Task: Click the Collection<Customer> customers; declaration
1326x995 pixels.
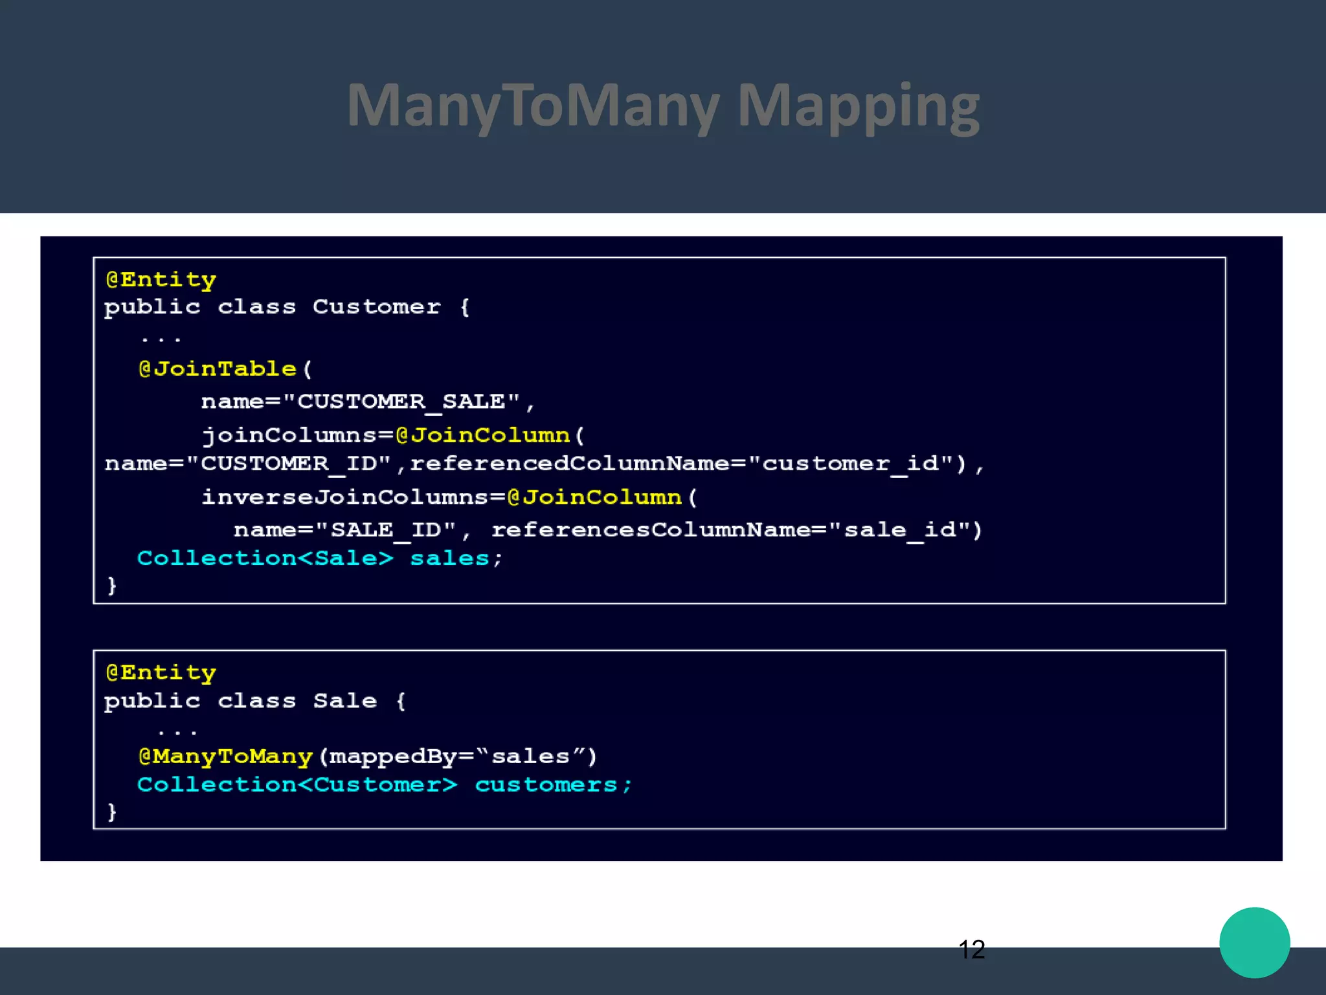Action: 385,784
